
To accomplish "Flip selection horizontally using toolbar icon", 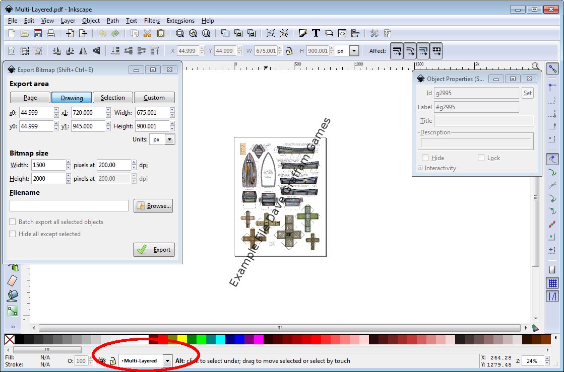I will tap(83, 51).
